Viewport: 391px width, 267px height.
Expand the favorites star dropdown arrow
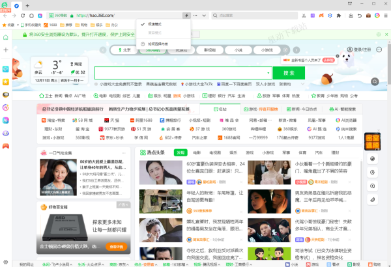tap(18, 25)
